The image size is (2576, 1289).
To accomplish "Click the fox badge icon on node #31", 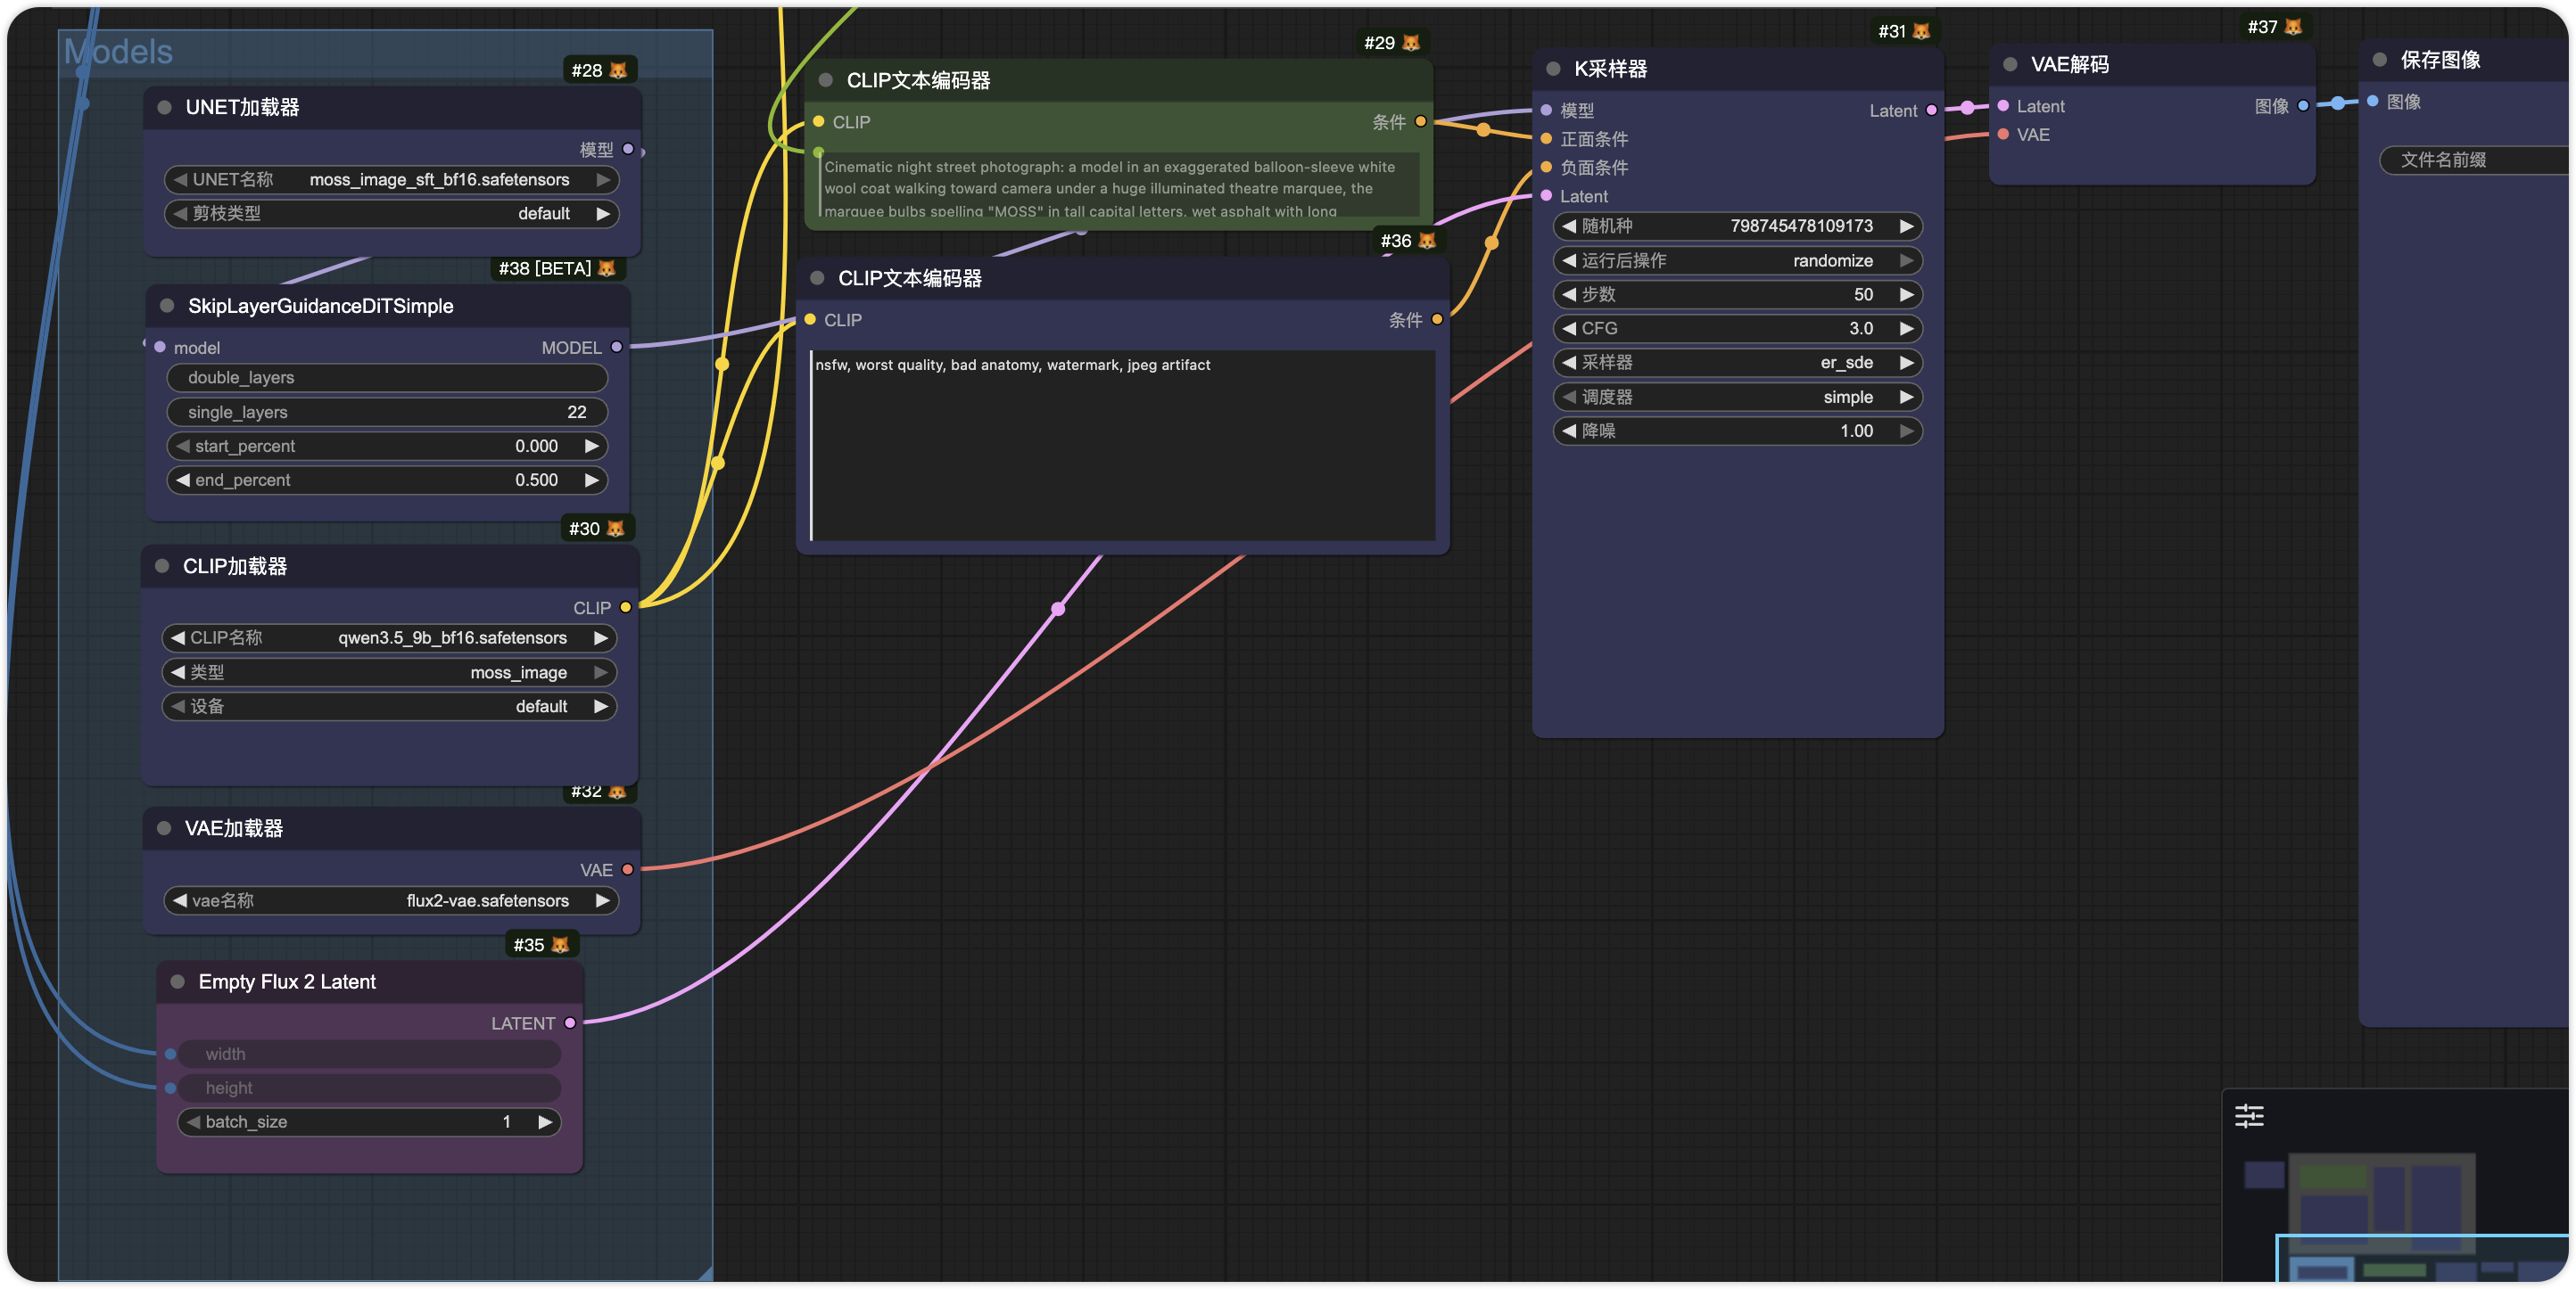I will tap(1921, 31).
